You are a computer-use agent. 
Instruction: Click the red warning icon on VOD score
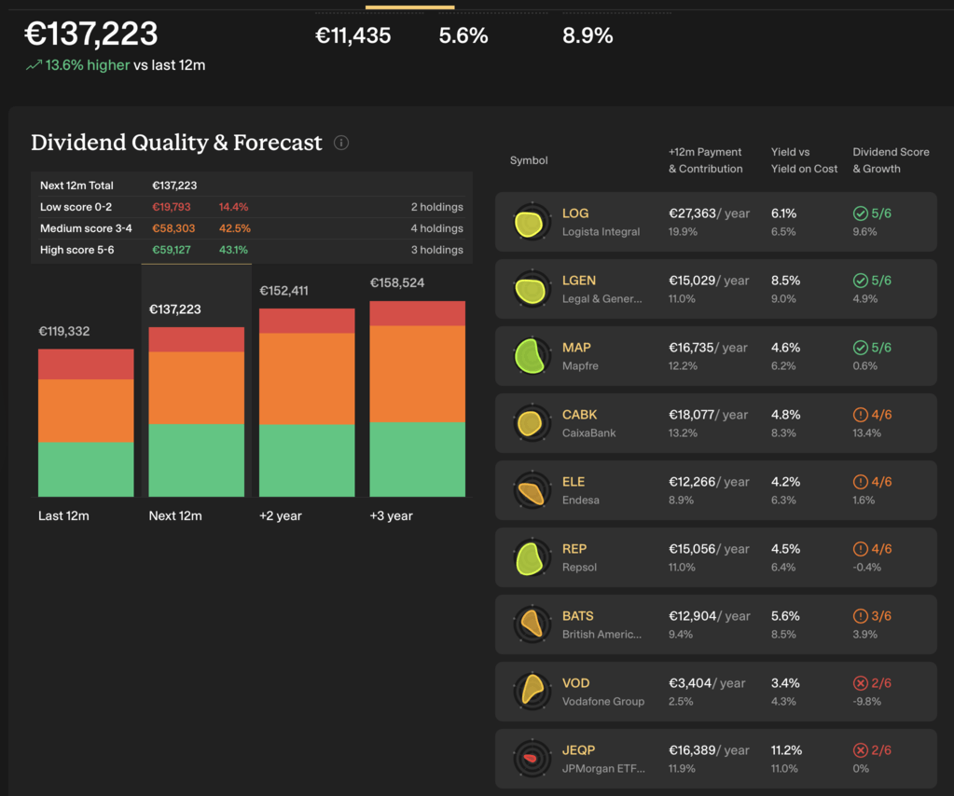[860, 683]
